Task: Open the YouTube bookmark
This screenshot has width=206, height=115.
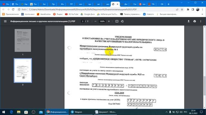Action: point(71,14)
